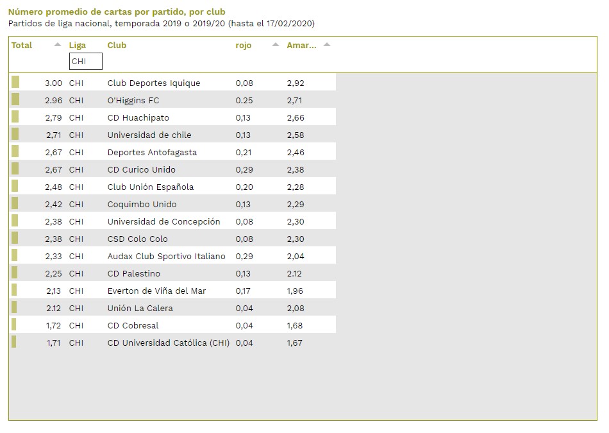This screenshot has width=609, height=433.
Task: Click Everton de Viña del Mar entry
Action: [157, 291]
